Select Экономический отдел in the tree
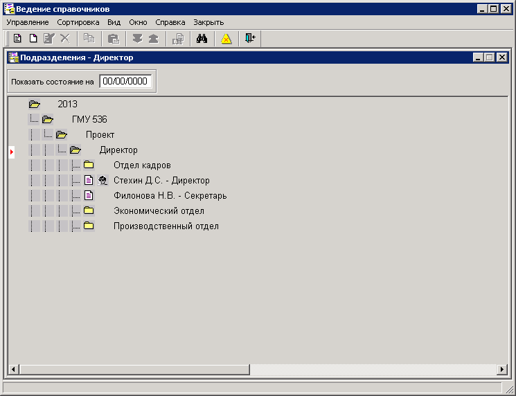Image resolution: width=516 pixels, height=396 pixels. click(x=159, y=211)
